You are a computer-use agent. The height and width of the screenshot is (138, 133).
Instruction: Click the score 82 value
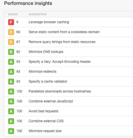tap(18, 52)
